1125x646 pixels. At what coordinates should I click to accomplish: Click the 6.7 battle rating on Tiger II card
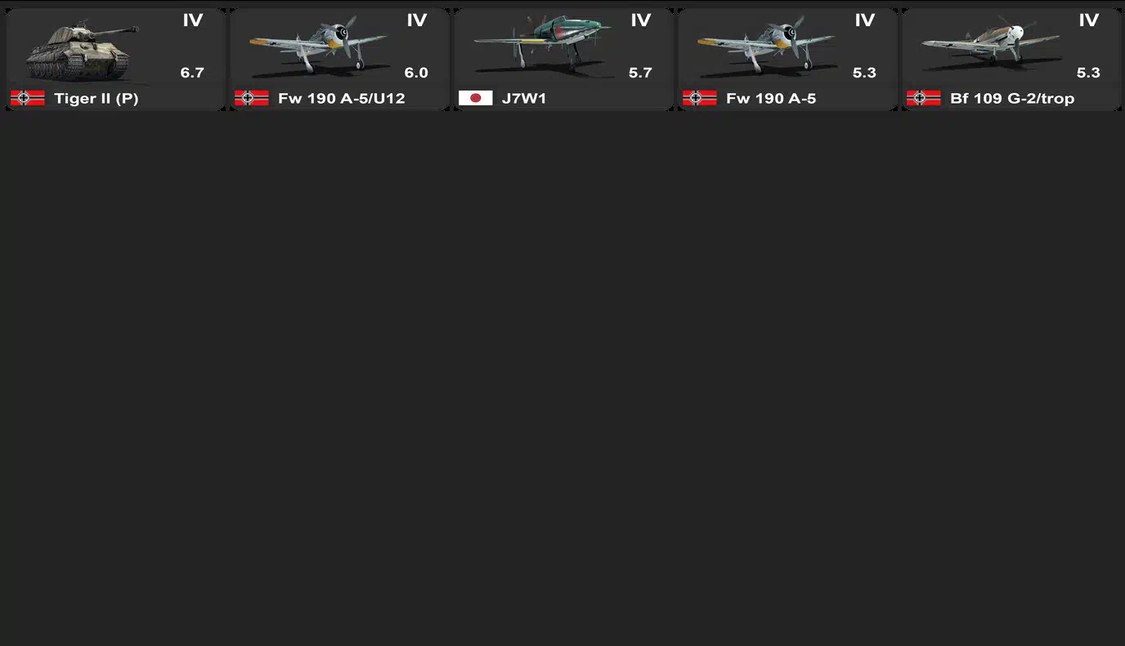click(x=192, y=73)
